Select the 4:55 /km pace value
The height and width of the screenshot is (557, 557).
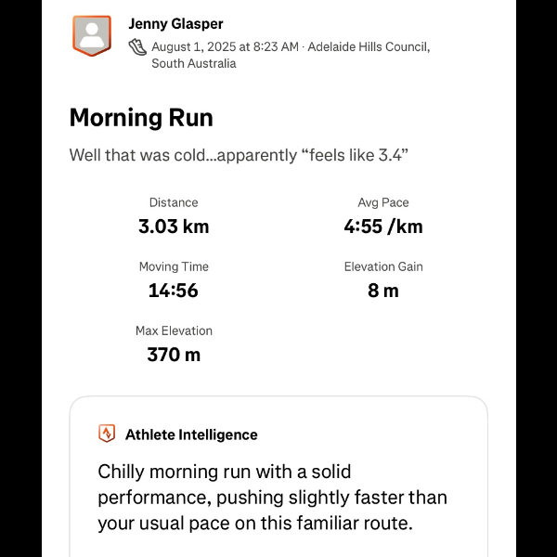(383, 227)
